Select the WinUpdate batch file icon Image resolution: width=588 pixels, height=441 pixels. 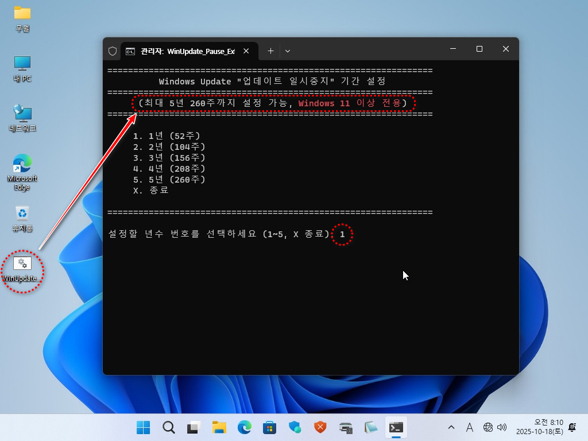tap(22, 269)
